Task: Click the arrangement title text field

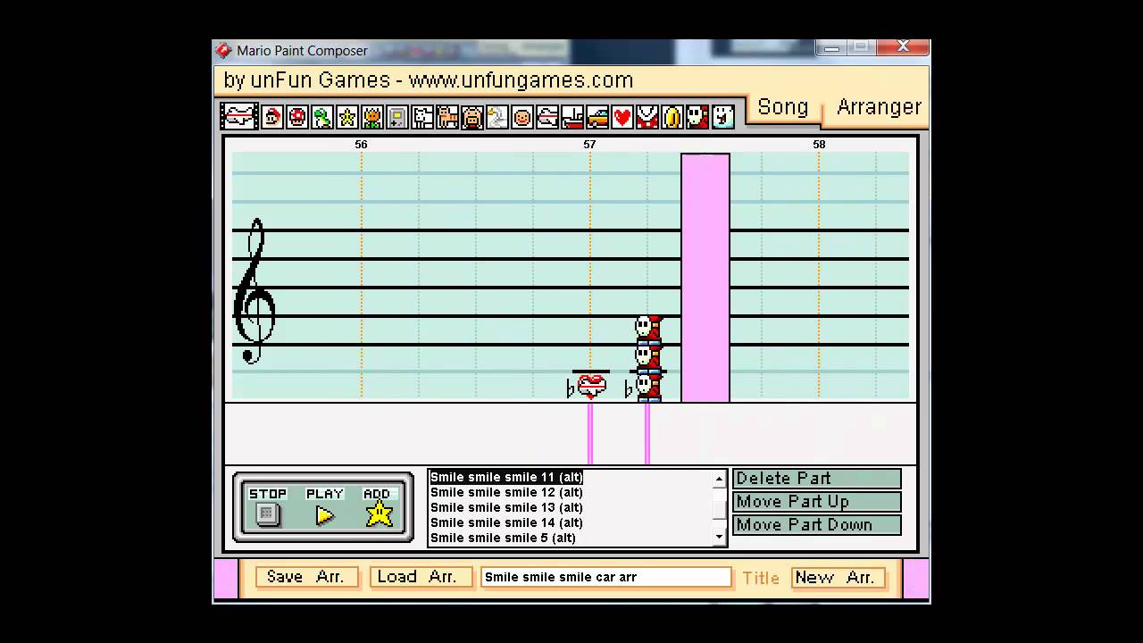Action: 605,577
